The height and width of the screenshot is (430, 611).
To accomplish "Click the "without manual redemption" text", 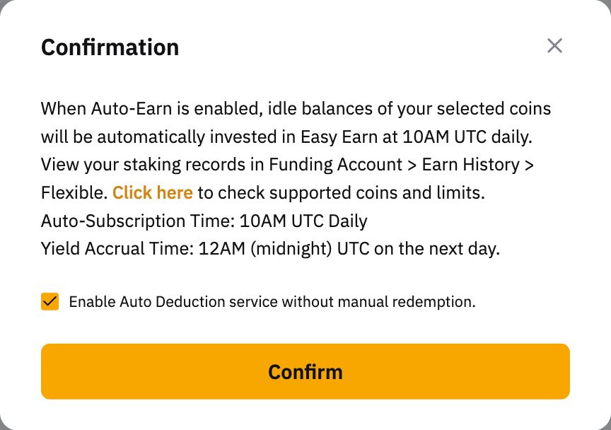I will click(x=378, y=302).
